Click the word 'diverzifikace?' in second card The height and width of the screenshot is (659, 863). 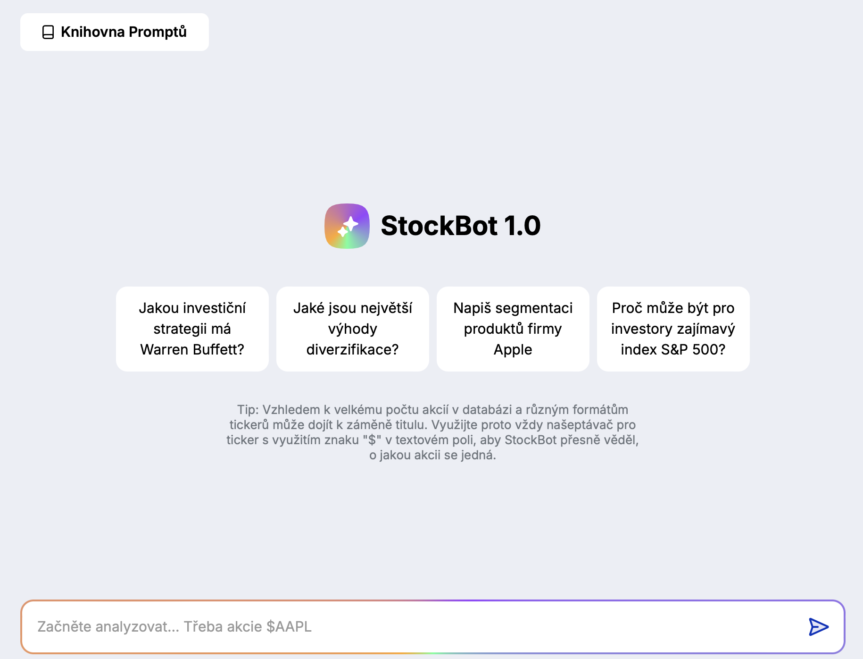coord(353,350)
